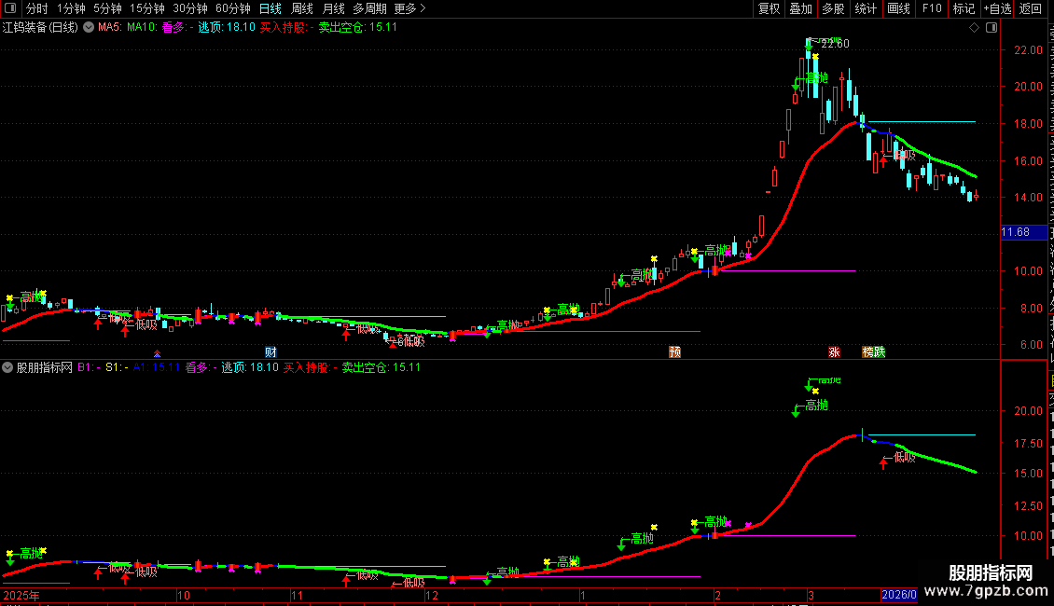Open the 统计 statistics button

[x=865, y=8]
